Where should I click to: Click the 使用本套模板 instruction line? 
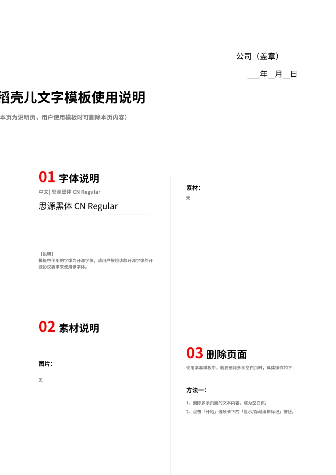[241, 368]
